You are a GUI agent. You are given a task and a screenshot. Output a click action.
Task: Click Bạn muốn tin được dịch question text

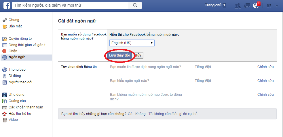[145, 67]
